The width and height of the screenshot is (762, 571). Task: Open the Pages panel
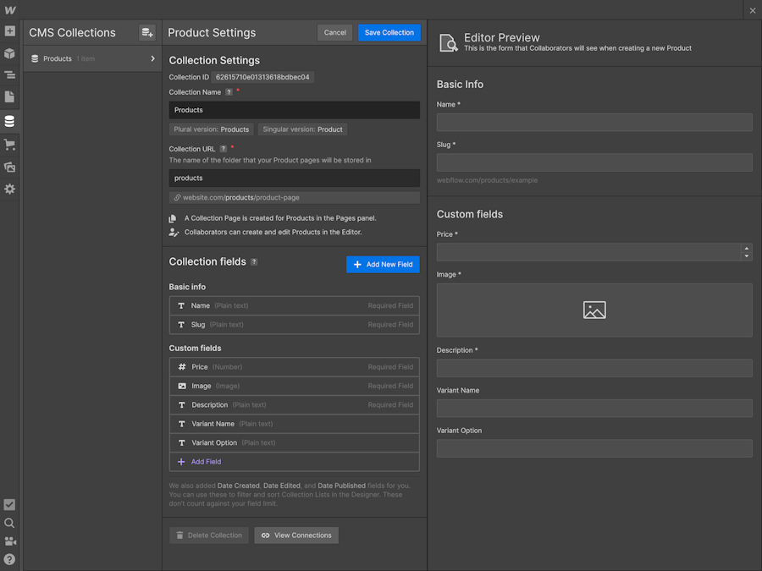click(10, 97)
